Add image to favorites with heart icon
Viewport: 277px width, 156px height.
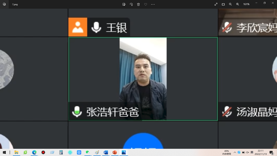(146, 4)
